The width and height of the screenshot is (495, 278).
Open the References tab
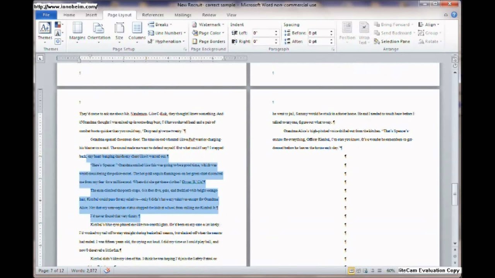[x=153, y=15]
